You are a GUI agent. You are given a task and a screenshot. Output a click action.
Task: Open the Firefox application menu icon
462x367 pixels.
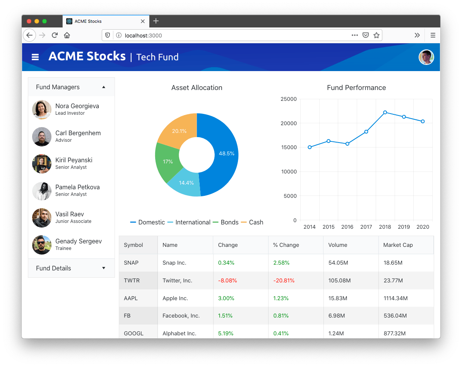pyautogui.click(x=433, y=35)
